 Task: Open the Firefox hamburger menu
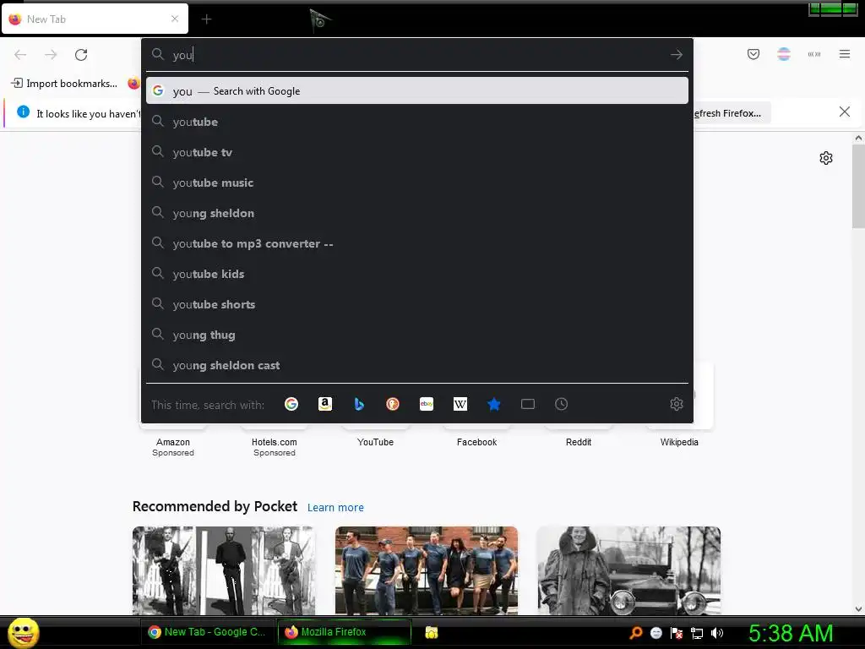click(845, 54)
